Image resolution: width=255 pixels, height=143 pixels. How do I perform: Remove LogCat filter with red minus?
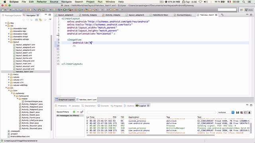point(78,112)
